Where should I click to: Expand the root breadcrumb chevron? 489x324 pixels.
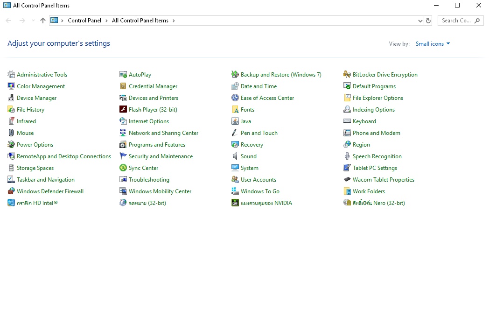pyautogui.click(x=62, y=21)
